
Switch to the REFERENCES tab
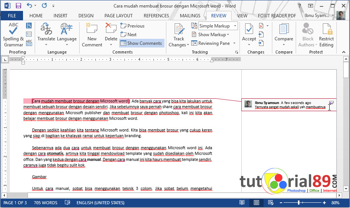tap(156, 15)
